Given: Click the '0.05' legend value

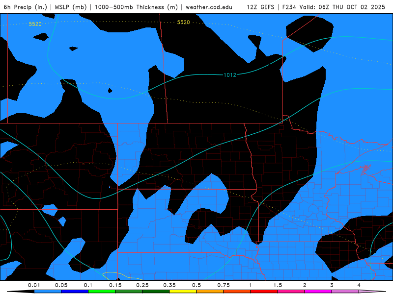Looking at the screenshot, I should pos(61,285).
